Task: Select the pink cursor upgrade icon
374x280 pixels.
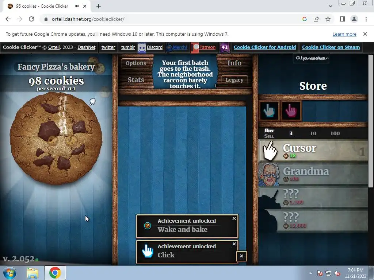Action: click(291, 111)
